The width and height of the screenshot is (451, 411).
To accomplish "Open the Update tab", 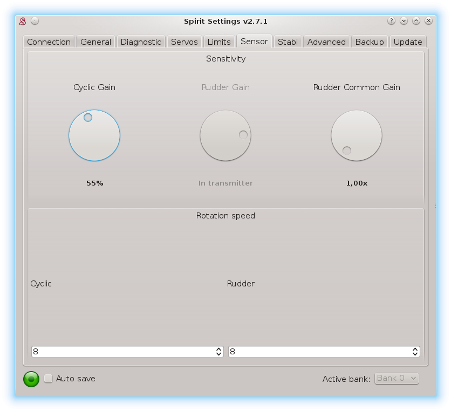I will click(408, 42).
